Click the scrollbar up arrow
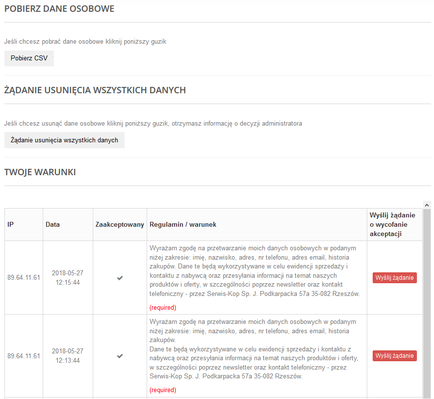Viewport: 434px width, 399px height. (427, 205)
